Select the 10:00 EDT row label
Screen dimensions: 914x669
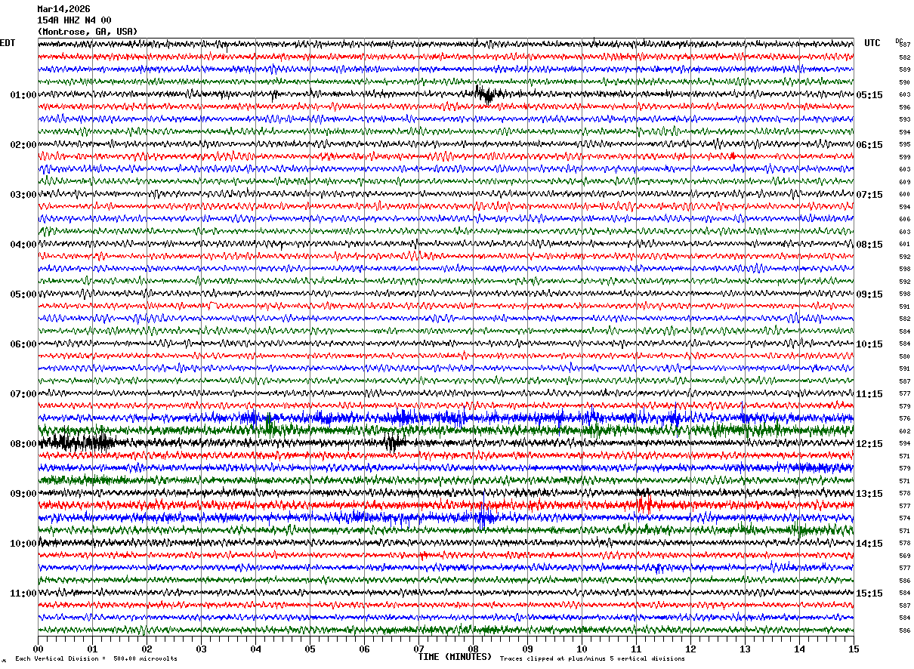pyautogui.click(x=23, y=544)
